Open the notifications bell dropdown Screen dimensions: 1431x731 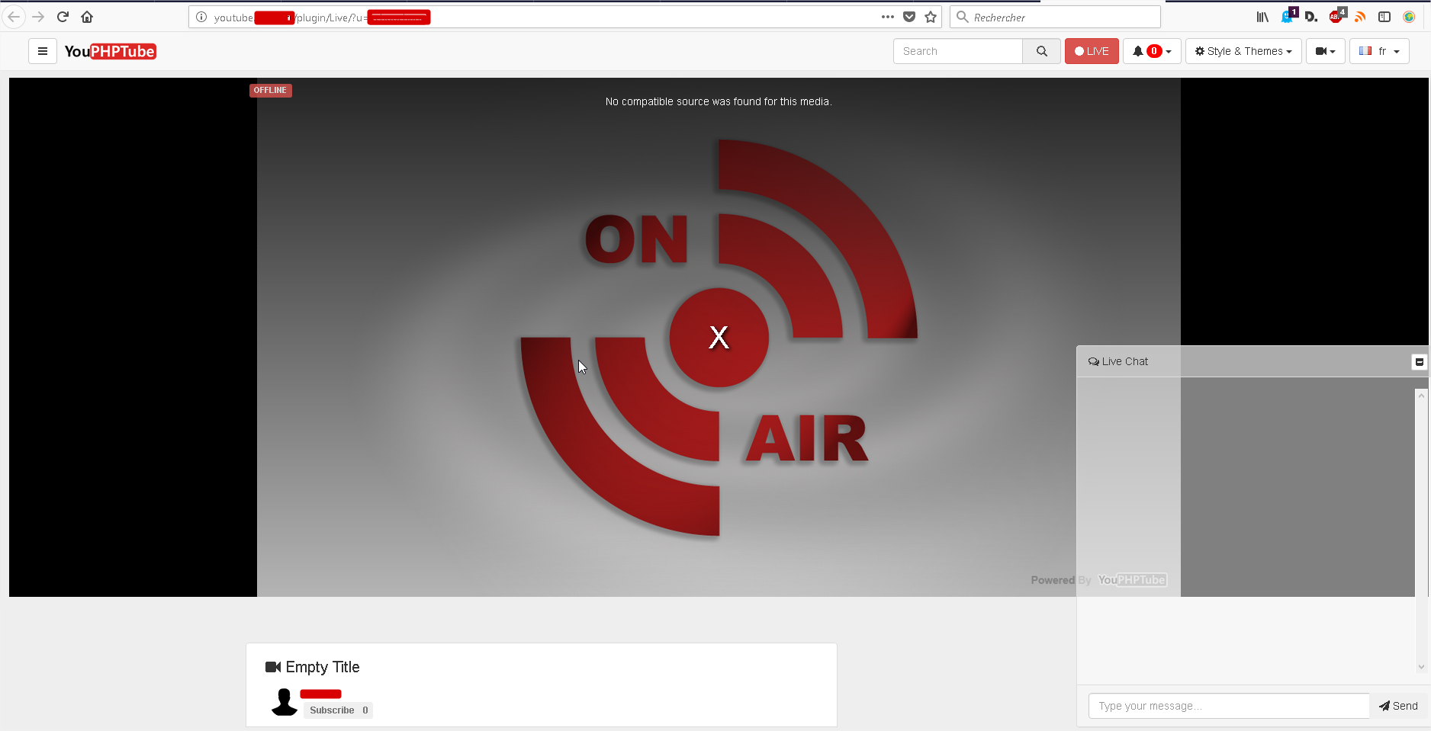[x=1152, y=51]
